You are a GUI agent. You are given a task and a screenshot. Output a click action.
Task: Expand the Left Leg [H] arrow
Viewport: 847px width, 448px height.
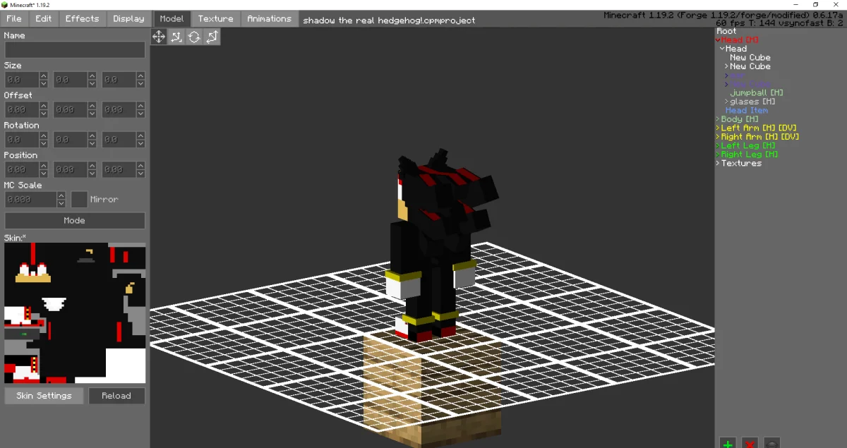pos(718,145)
